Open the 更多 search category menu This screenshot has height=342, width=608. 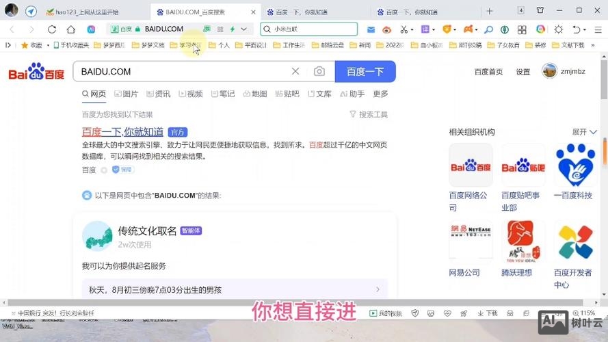coord(380,94)
